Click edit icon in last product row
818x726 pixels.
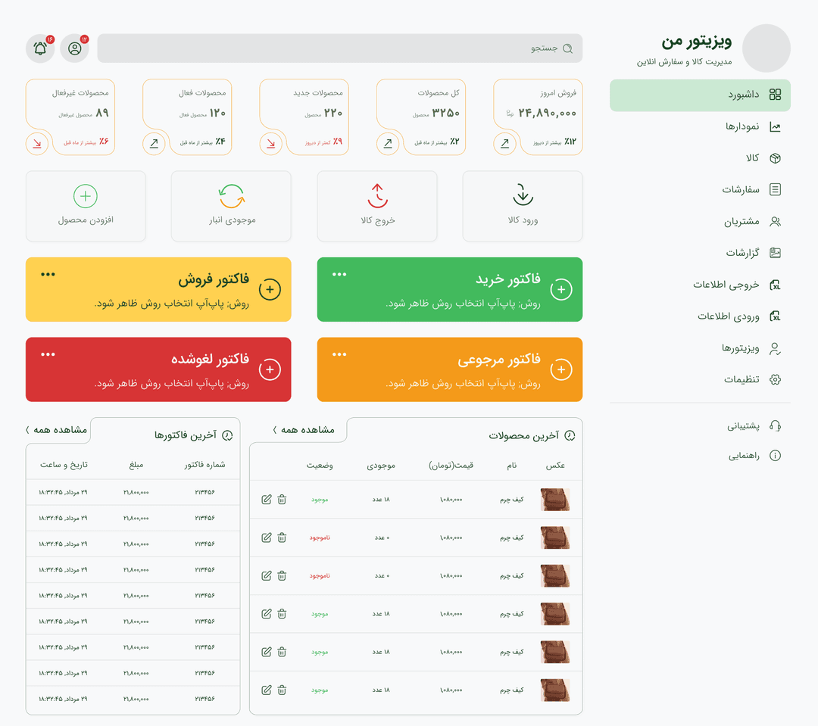(266, 690)
